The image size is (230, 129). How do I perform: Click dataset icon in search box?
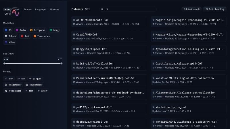pos(102,9)
